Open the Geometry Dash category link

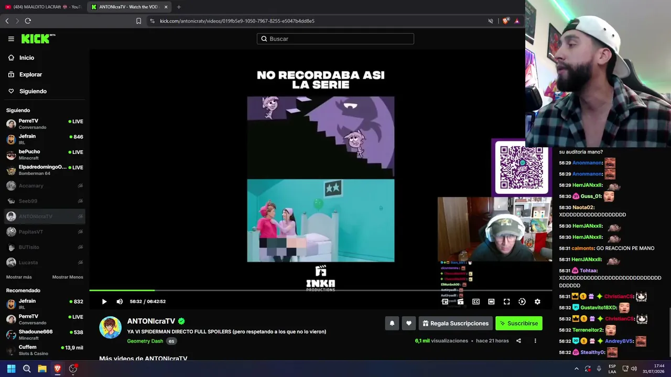(145, 341)
